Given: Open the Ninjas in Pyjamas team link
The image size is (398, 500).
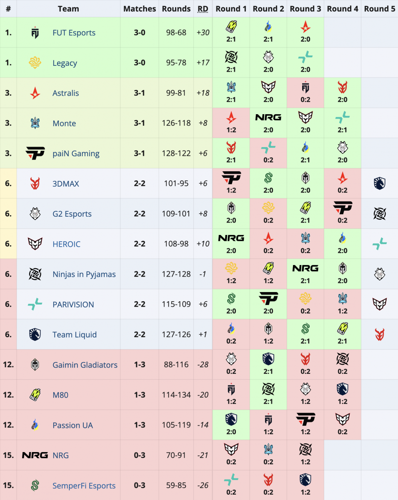Looking at the screenshot, I should click(84, 274).
